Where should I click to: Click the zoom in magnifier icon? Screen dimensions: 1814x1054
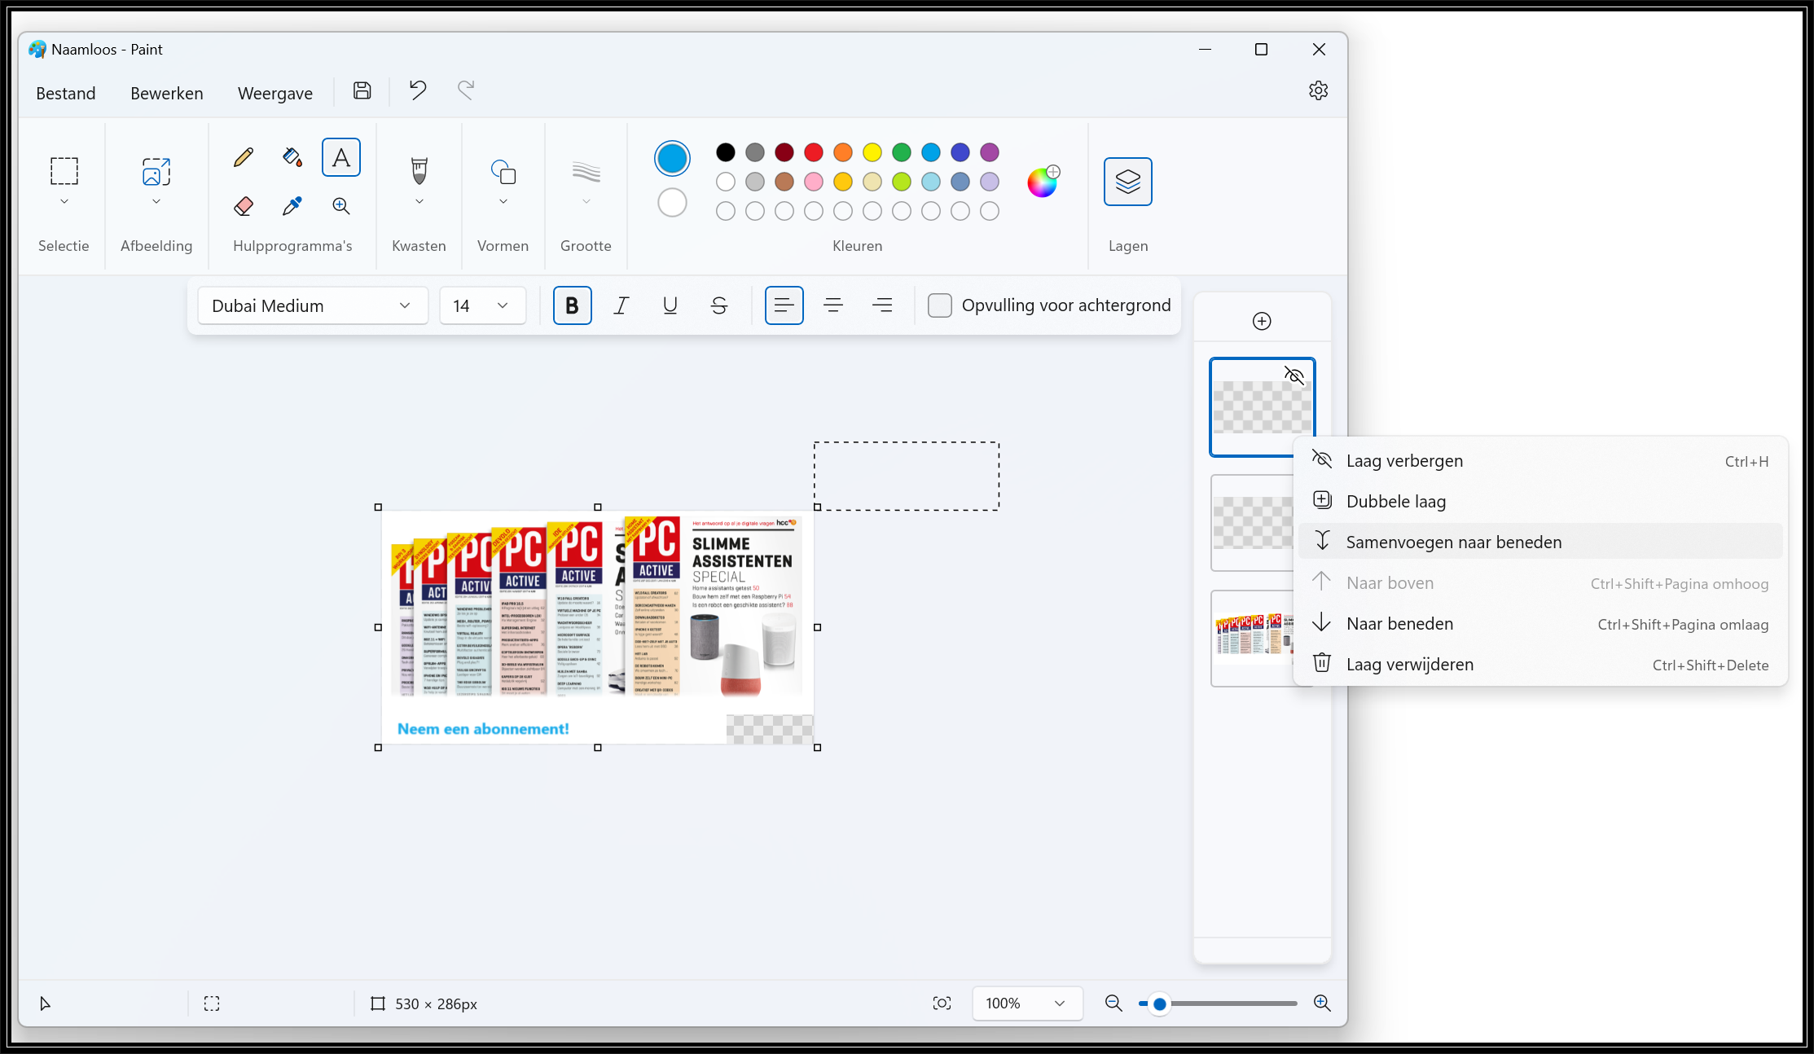[1322, 1003]
